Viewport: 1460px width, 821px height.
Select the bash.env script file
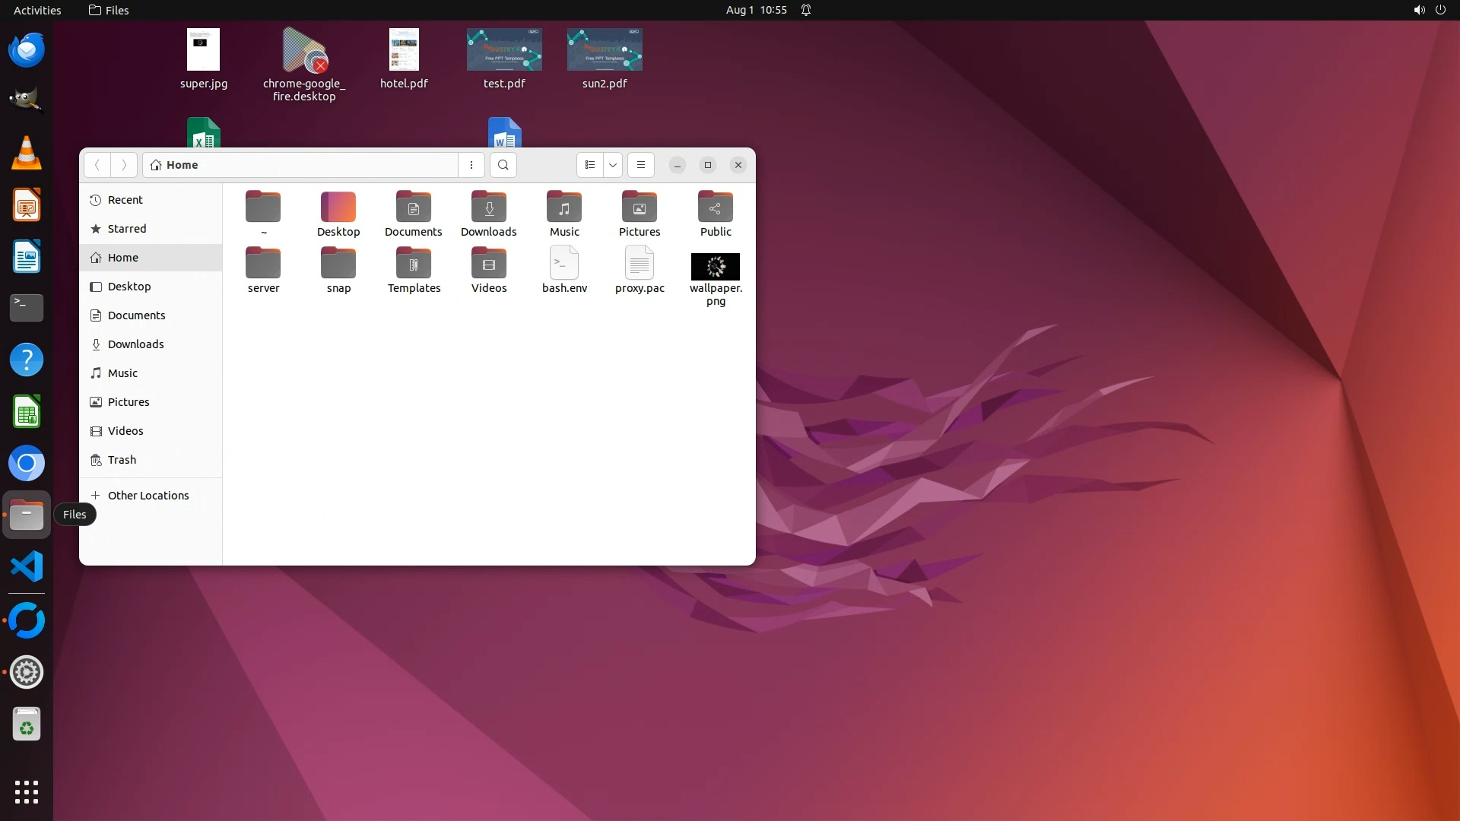click(564, 264)
